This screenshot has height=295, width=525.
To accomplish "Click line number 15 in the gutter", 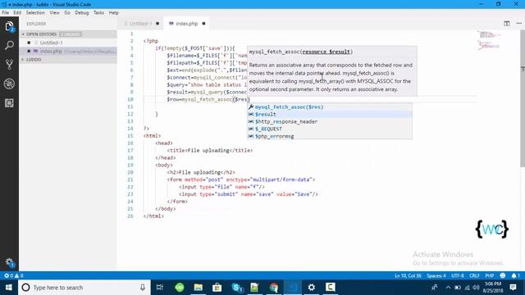I will pos(130,136).
